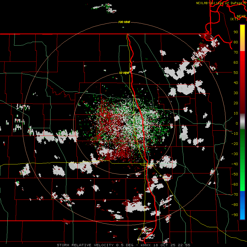Click the 50 NMI range ring label
The height and width of the screenshot is (247, 247).
pos(124,73)
